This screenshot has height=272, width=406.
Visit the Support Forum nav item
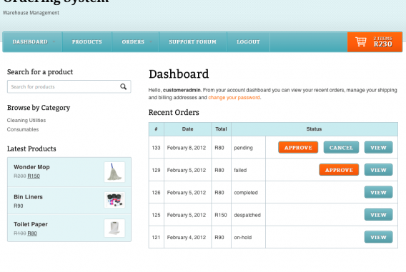[192, 42]
